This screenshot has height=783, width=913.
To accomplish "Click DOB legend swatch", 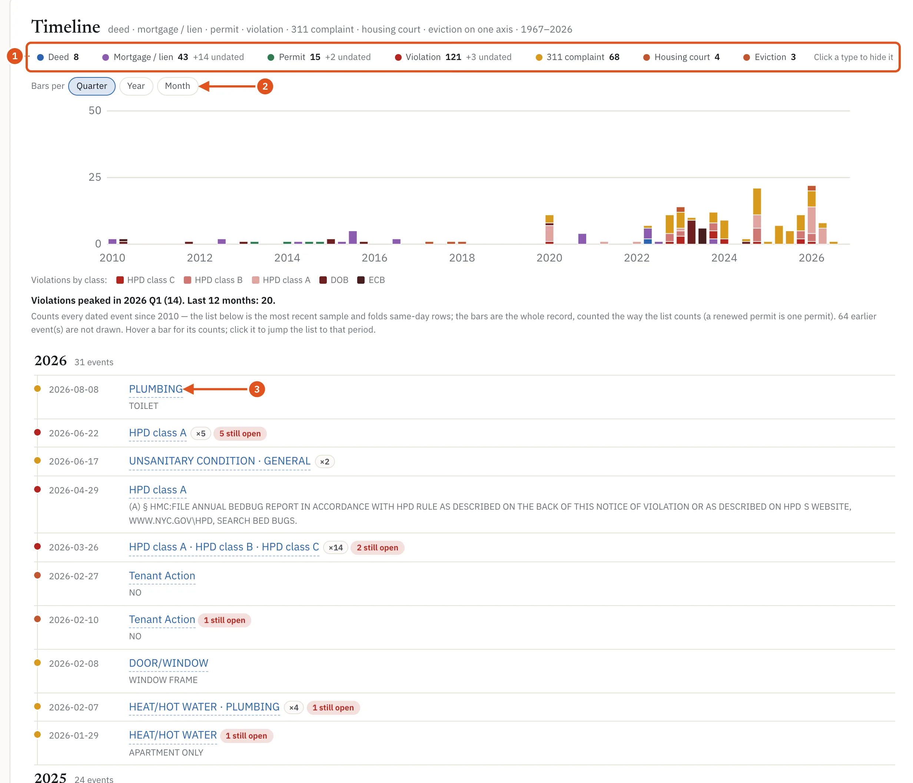I will (323, 280).
